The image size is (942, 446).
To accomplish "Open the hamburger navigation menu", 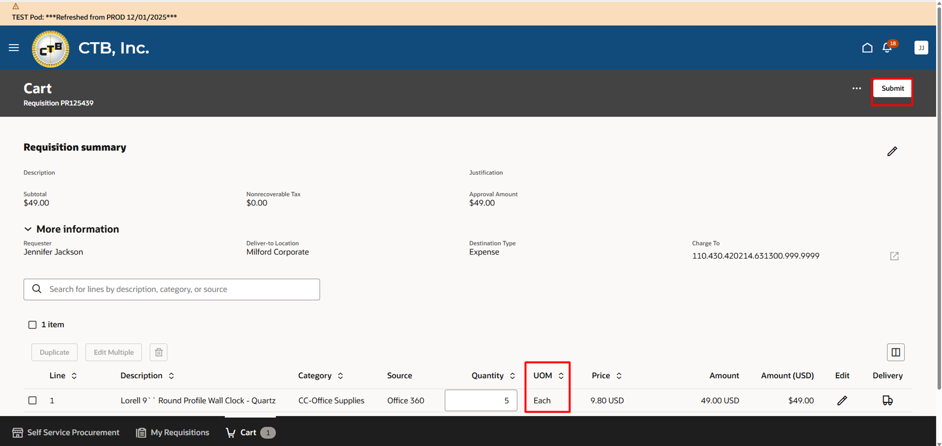I will pos(14,47).
